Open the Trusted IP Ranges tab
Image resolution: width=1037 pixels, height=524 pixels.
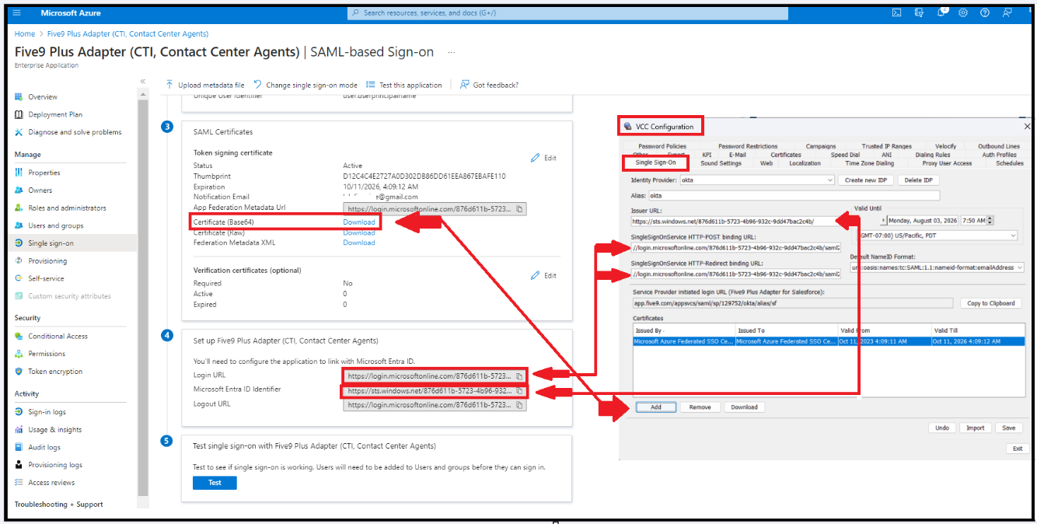[886, 146]
